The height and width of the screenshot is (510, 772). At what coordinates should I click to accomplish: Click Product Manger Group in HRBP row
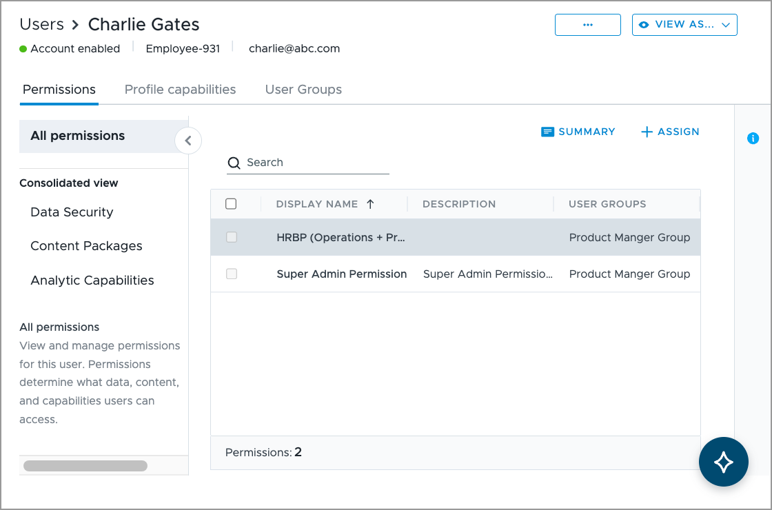tap(629, 237)
